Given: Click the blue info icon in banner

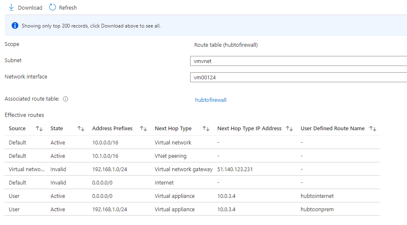Looking at the screenshot, I should coord(15,26).
